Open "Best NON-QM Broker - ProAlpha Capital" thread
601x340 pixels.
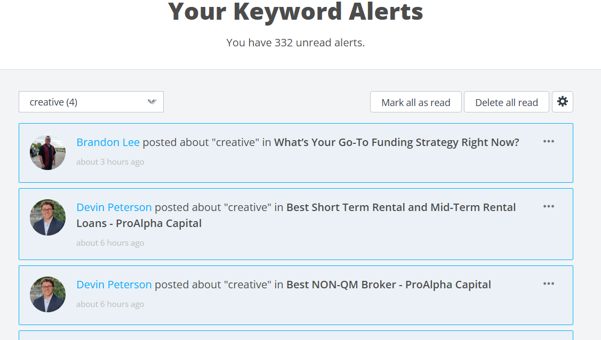pos(388,285)
